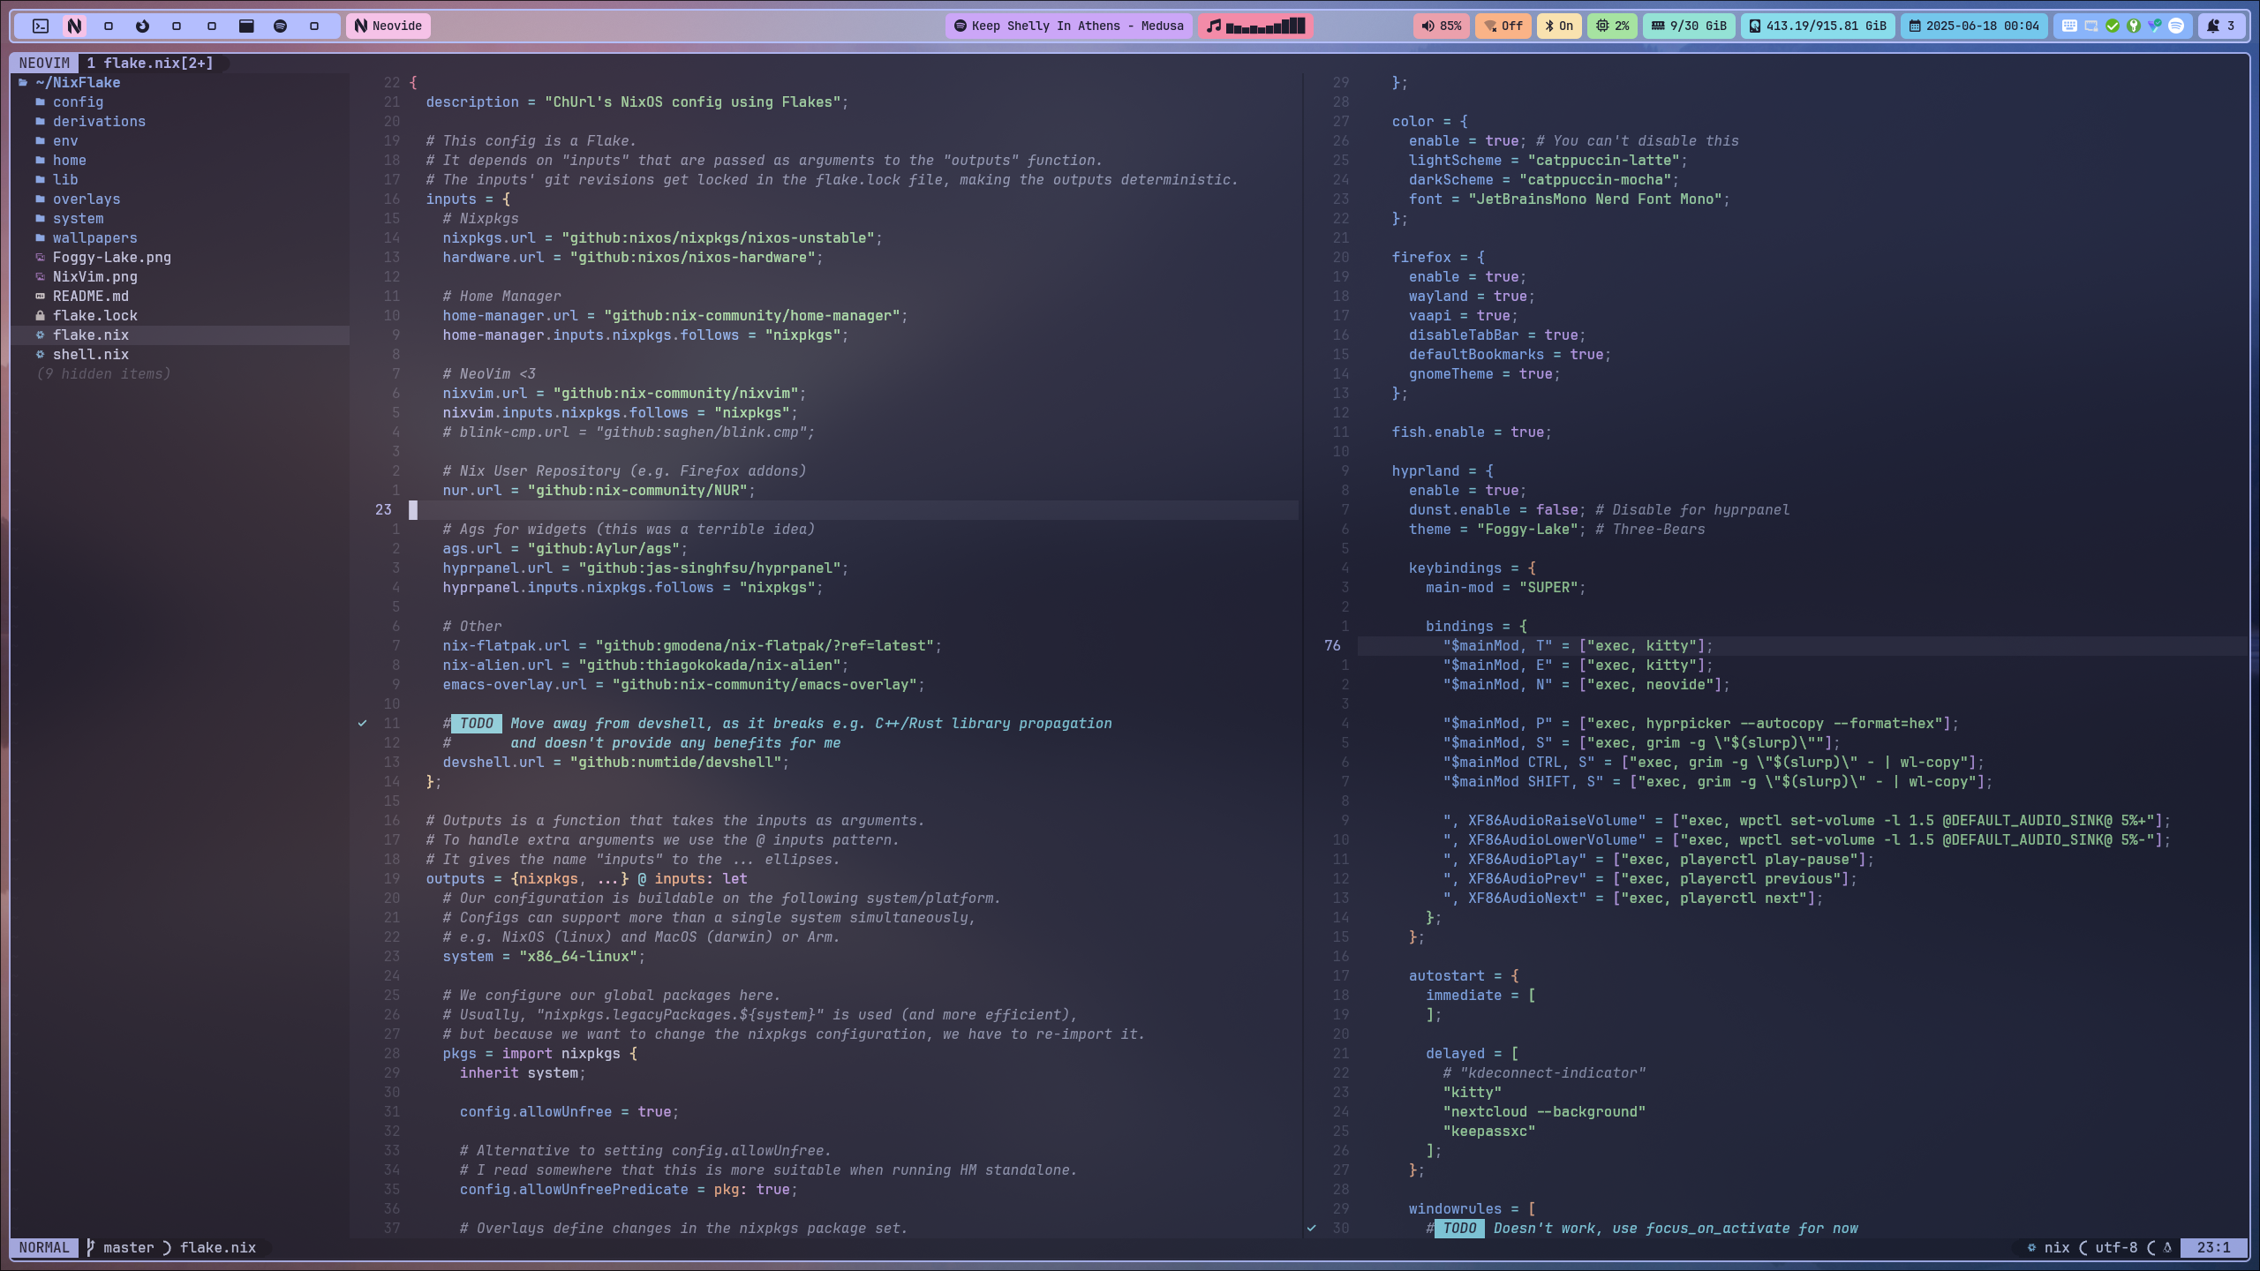Expand the config folder in the tree
The height and width of the screenshot is (1271, 2260).
point(78,102)
